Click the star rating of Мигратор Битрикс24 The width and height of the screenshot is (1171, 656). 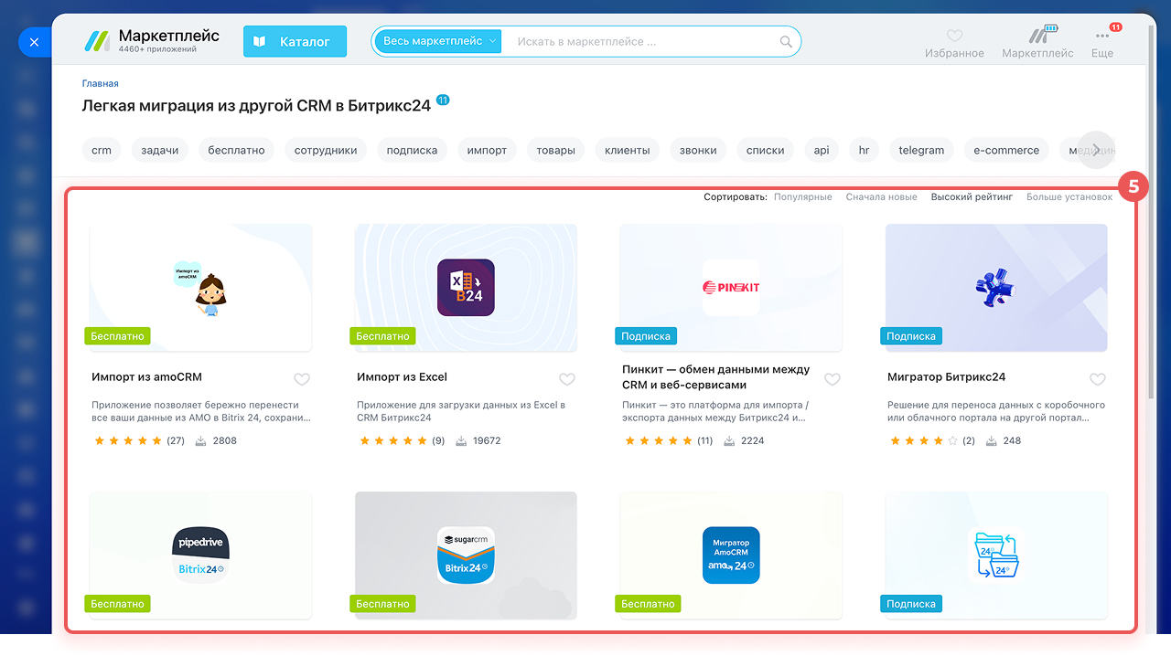point(924,440)
